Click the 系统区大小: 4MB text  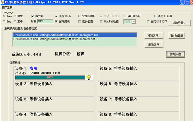click(x=26, y=54)
